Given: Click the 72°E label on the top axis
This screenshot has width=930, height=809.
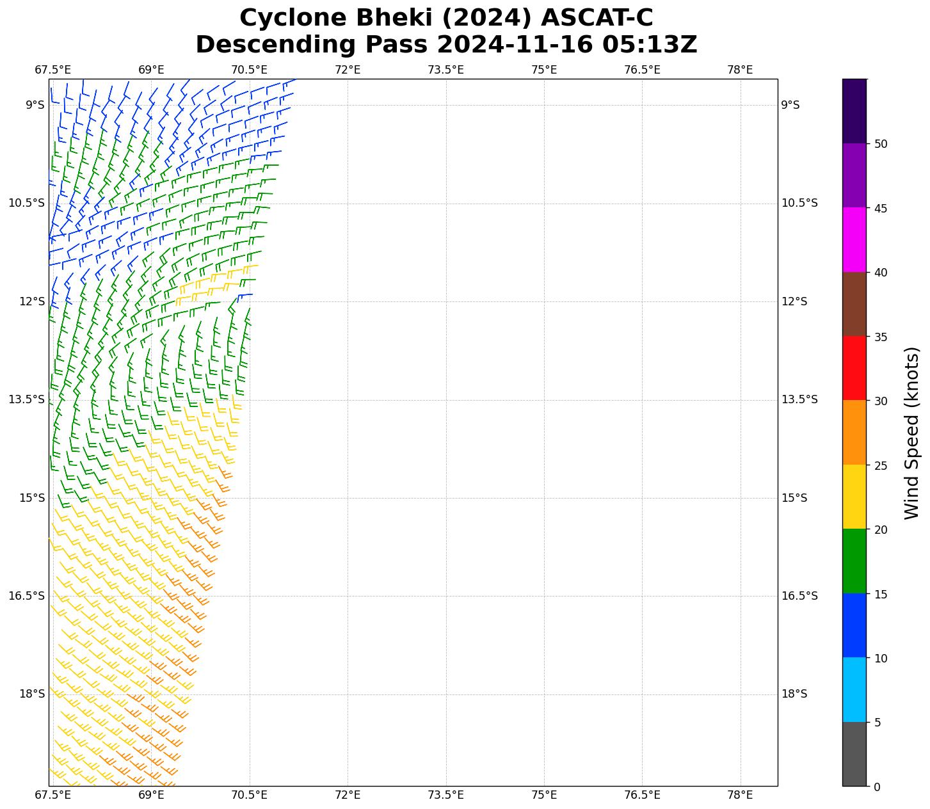Looking at the screenshot, I should [348, 69].
